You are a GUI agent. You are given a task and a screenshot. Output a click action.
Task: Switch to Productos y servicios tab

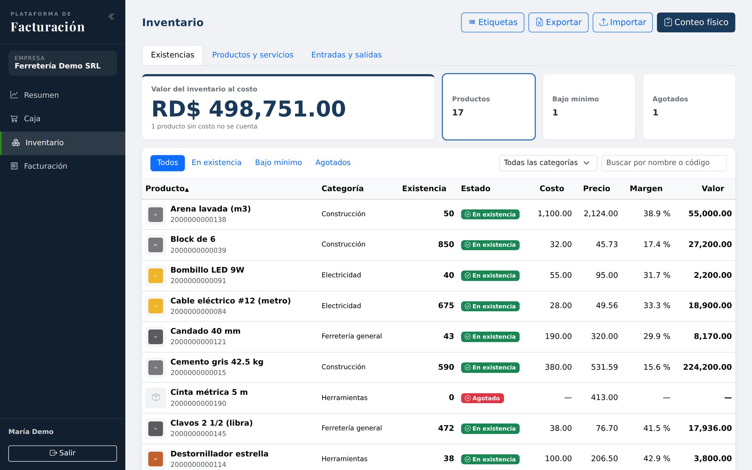253,55
